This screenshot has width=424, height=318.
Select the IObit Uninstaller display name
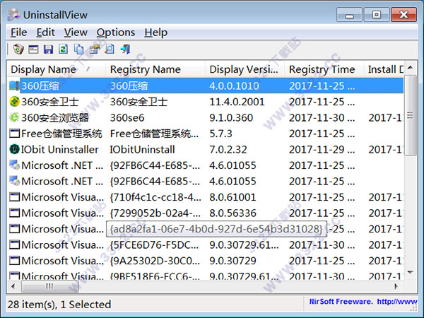click(x=60, y=149)
